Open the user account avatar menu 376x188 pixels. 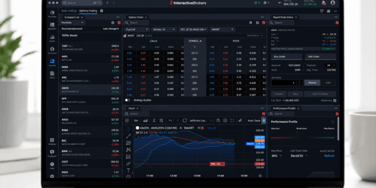point(332,3)
